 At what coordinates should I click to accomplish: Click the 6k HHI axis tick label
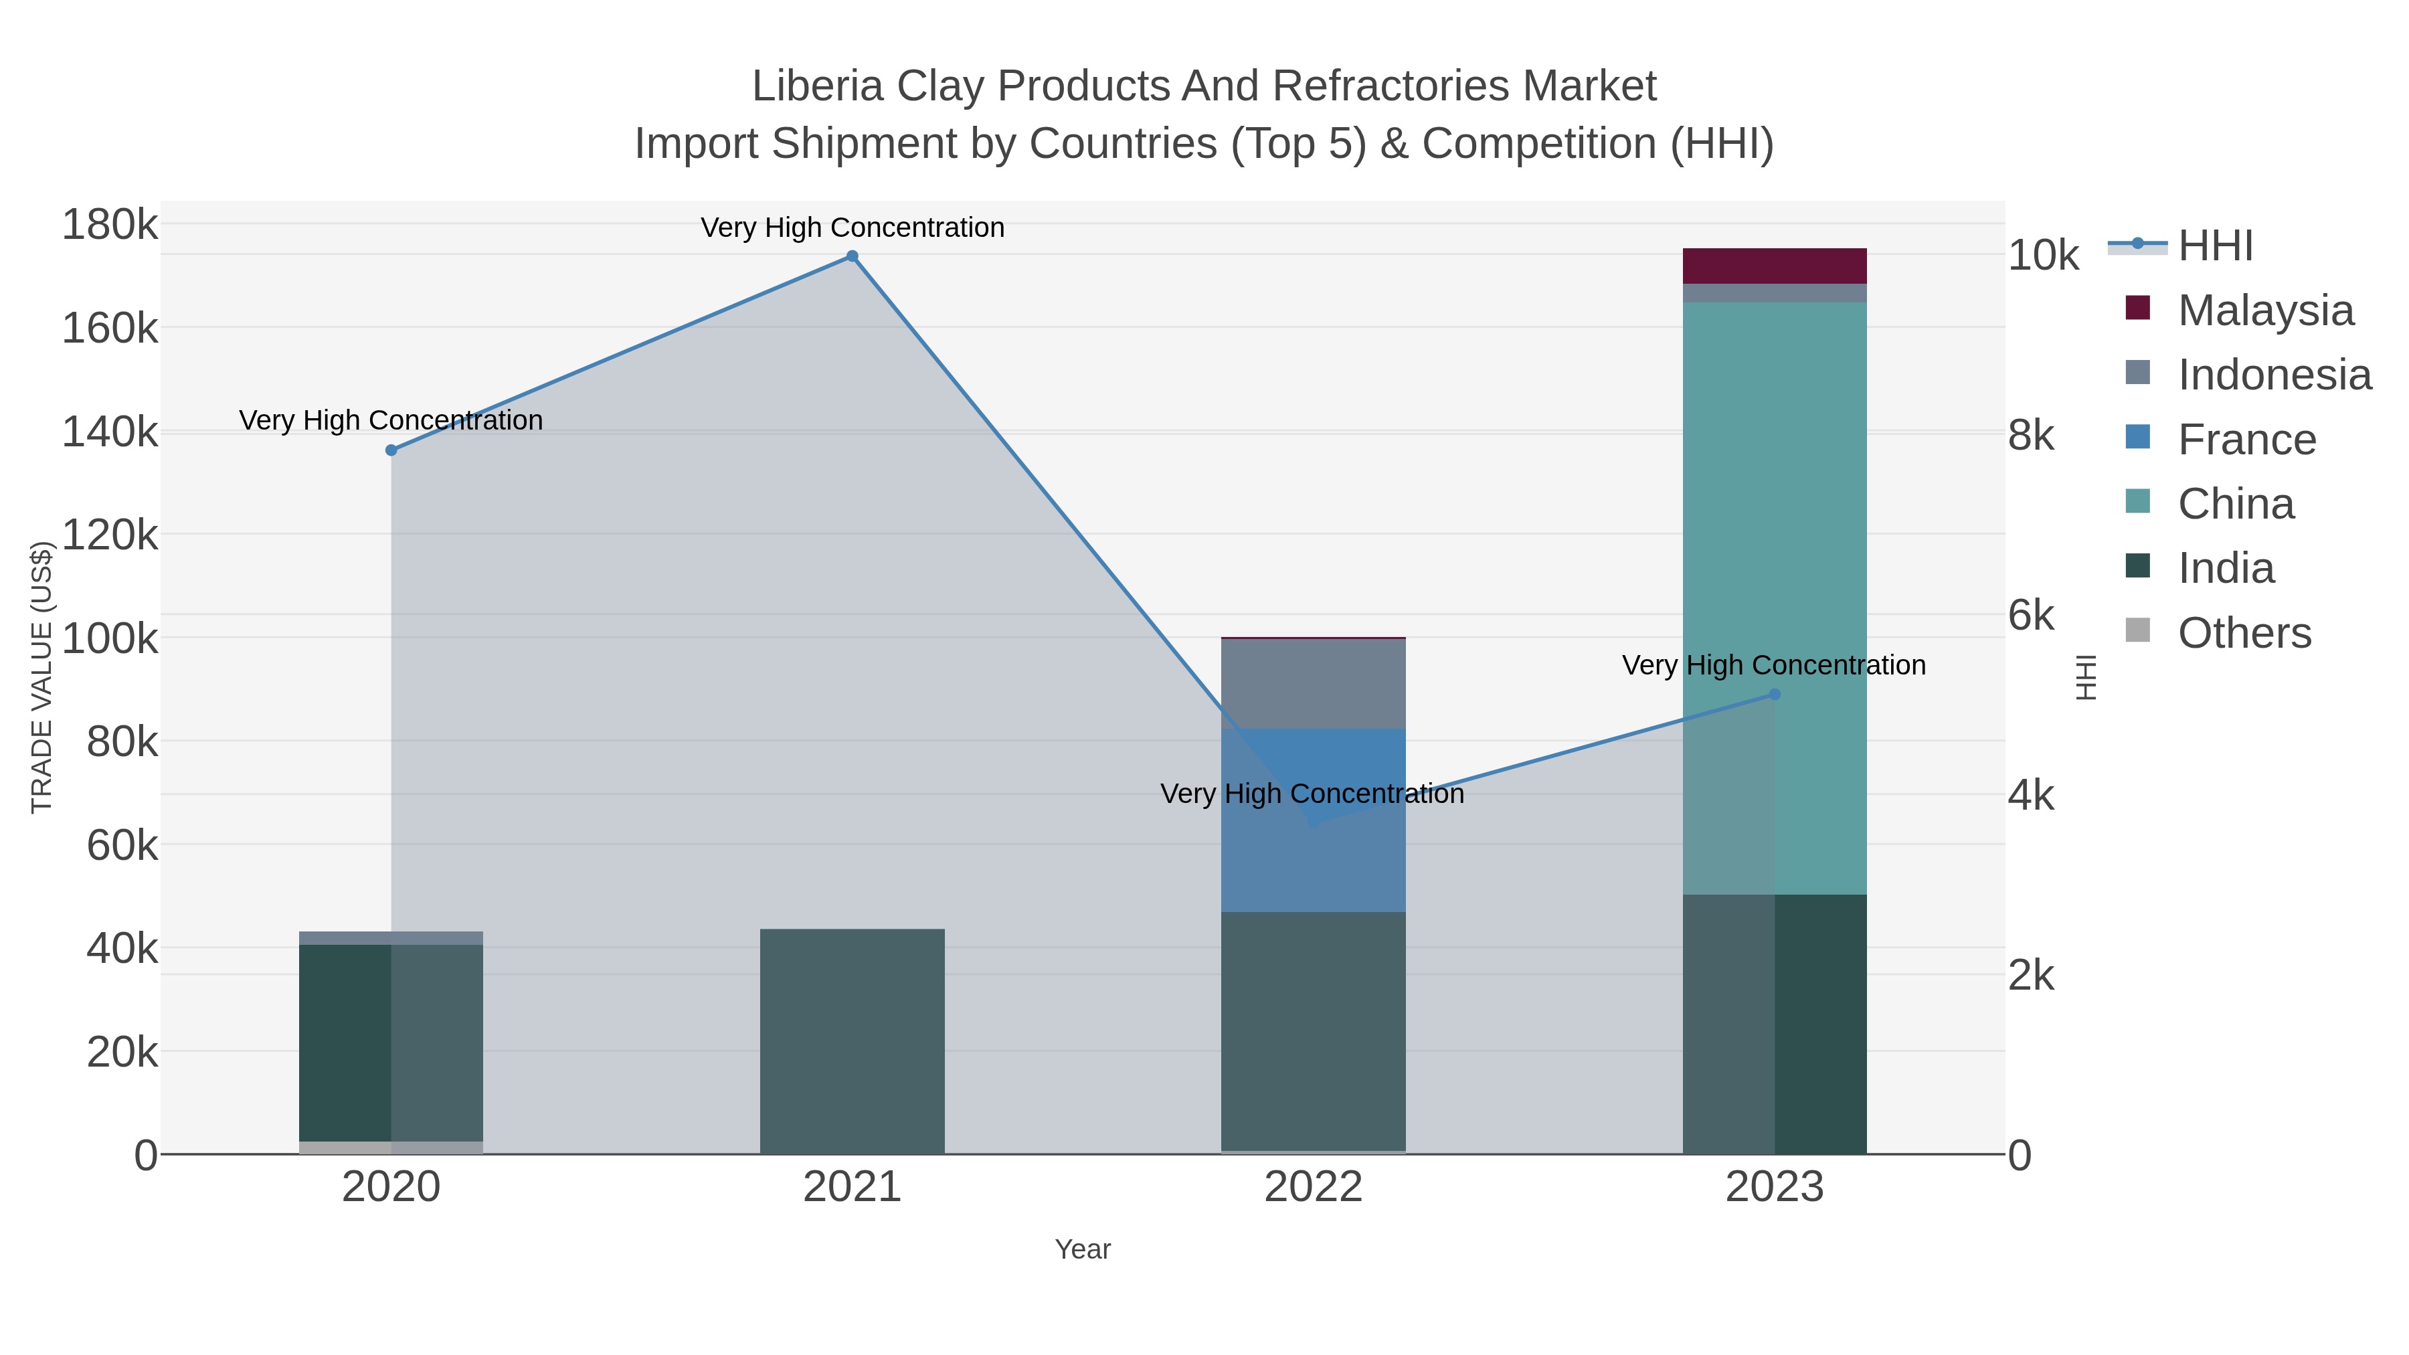click(x=2031, y=616)
